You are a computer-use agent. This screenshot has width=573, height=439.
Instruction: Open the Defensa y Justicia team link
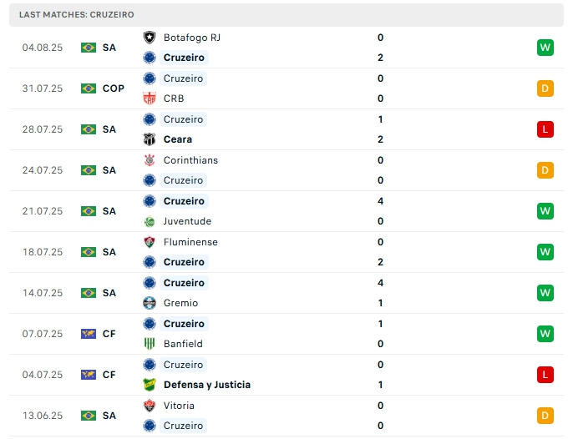(x=207, y=385)
